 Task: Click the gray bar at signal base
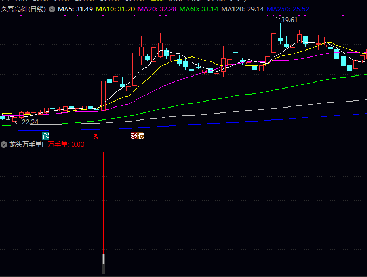pos(103,263)
